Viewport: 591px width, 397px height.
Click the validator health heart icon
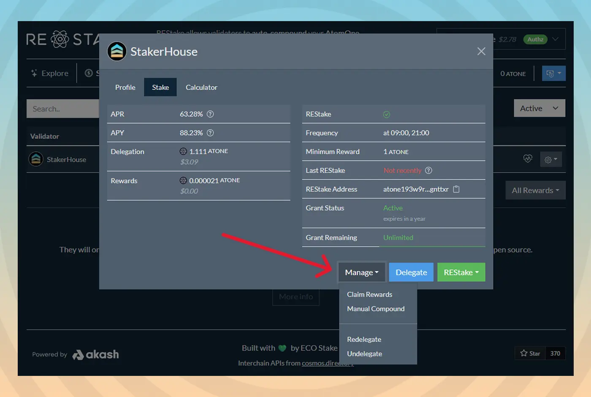pos(528,159)
